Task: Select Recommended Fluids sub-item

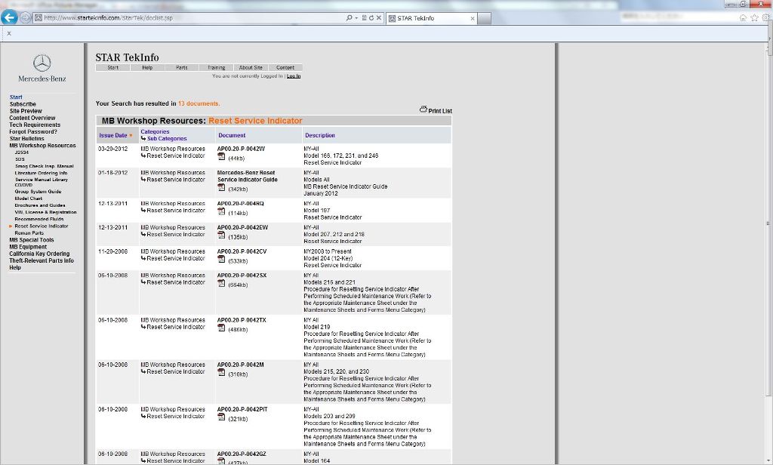Action: [39, 219]
